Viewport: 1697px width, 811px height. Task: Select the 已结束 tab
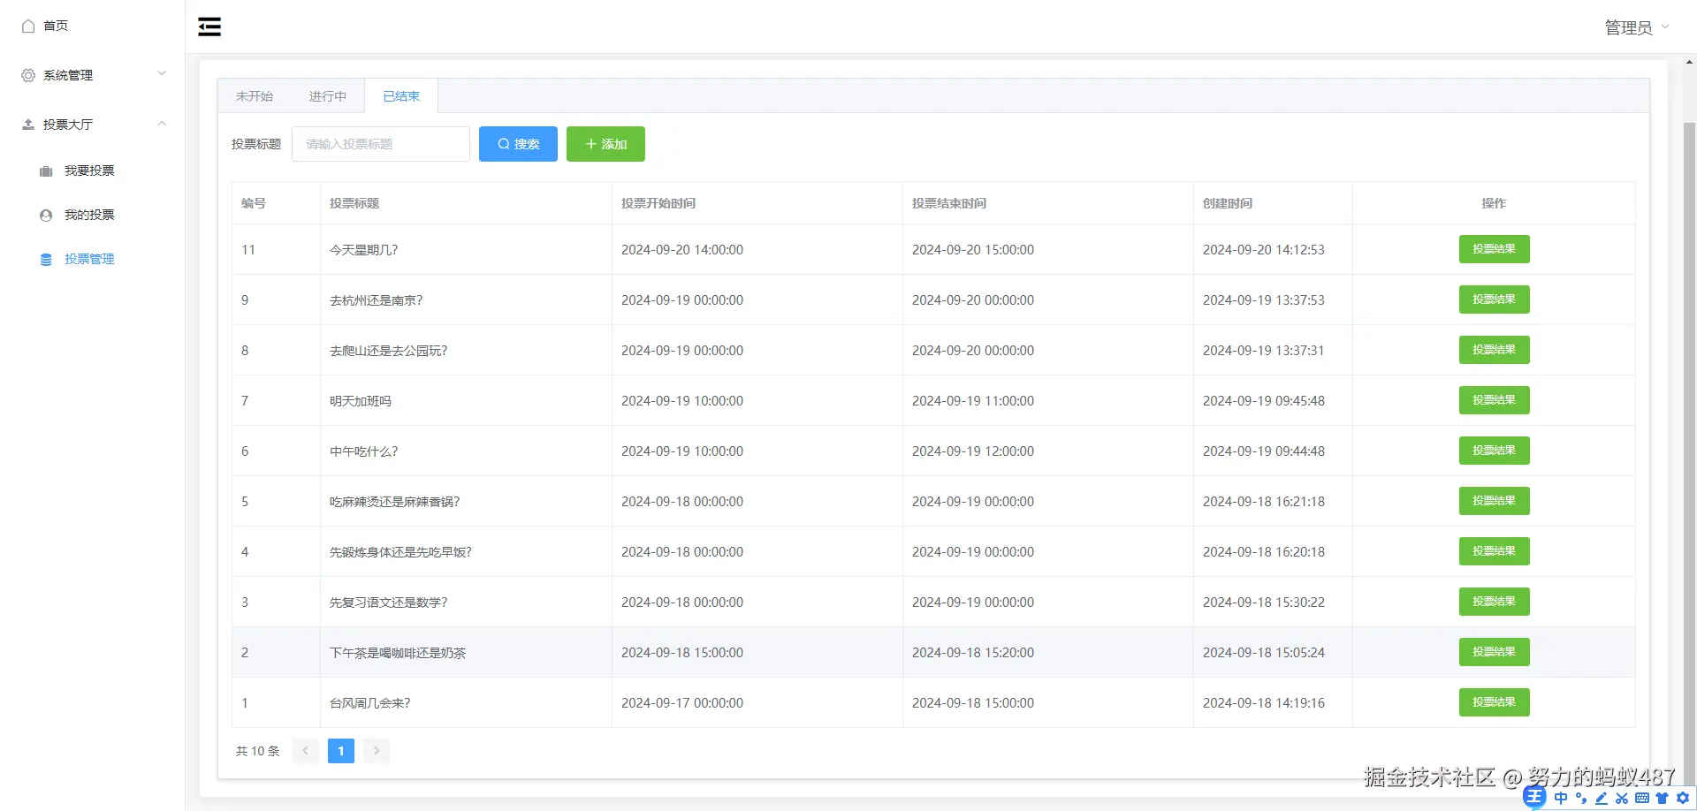click(x=401, y=96)
